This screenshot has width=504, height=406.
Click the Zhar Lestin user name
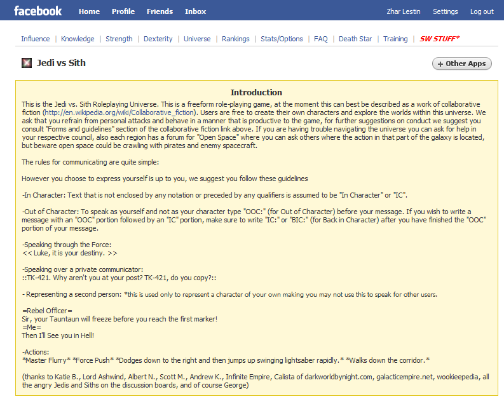pos(404,11)
